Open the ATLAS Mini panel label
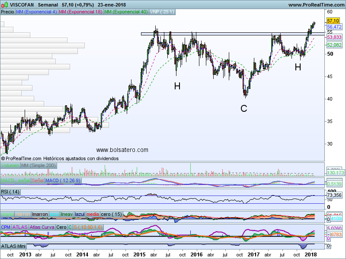This screenshot has height=259, width=346. pyautogui.click(x=13, y=246)
